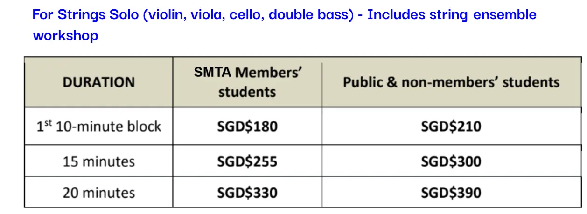Click Public & non-members' students header
The width and height of the screenshot is (587, 214).
pyautogui.click(x=451, y=82)
